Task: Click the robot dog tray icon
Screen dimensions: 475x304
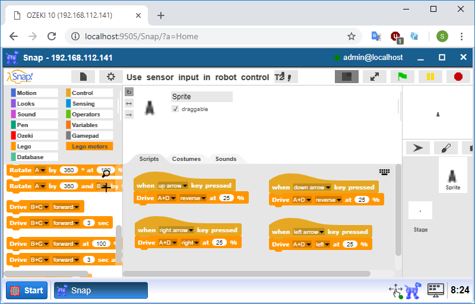Action: (x=414, y=290)
